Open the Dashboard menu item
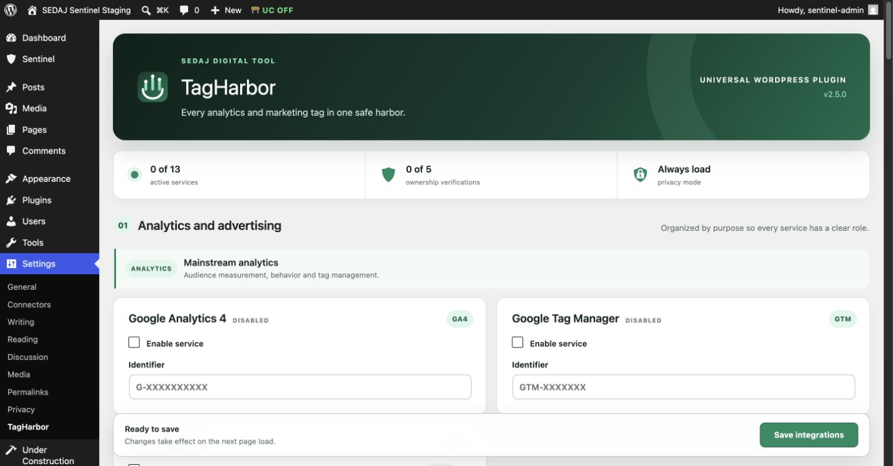Viewport: 893px width, 466px height. (x=50, y=38)
